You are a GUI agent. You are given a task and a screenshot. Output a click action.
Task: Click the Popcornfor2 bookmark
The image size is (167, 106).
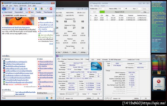coord(18,12)
